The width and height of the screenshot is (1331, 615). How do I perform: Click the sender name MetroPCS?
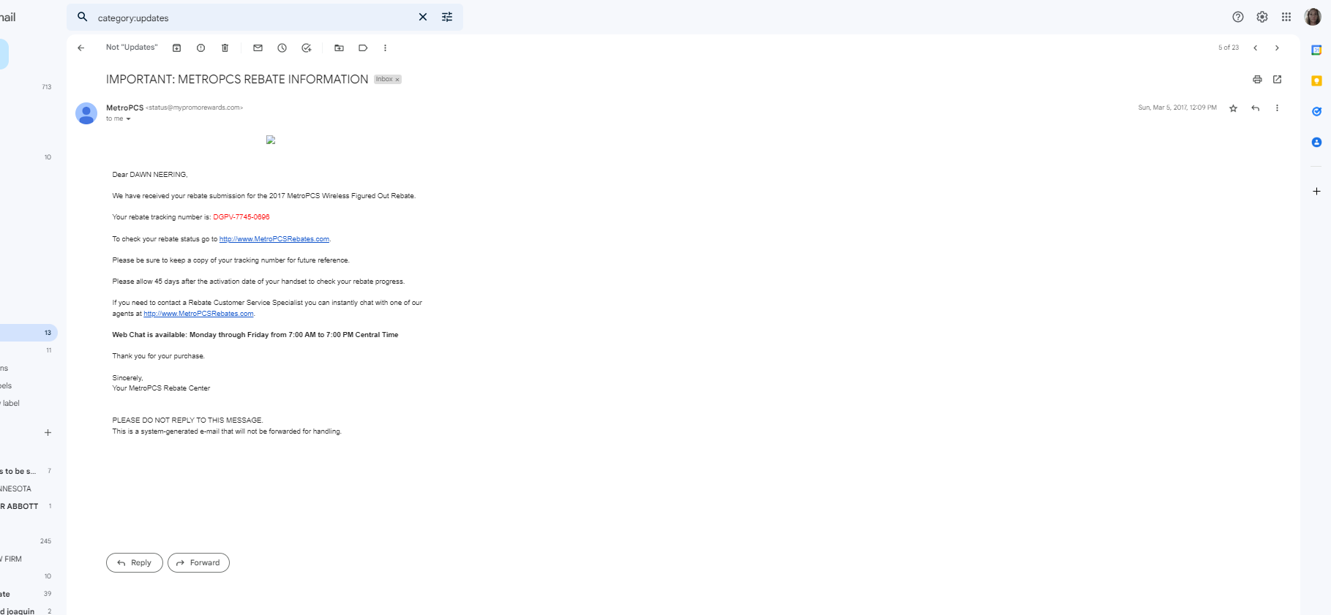pyautogui.click(x=125, y=107)
